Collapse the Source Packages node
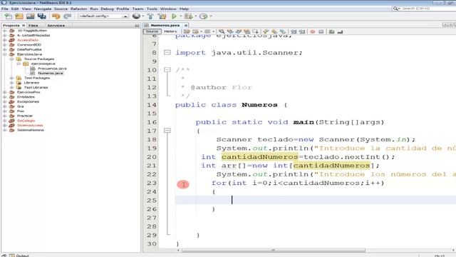456x257 pixels. point(11,59)
